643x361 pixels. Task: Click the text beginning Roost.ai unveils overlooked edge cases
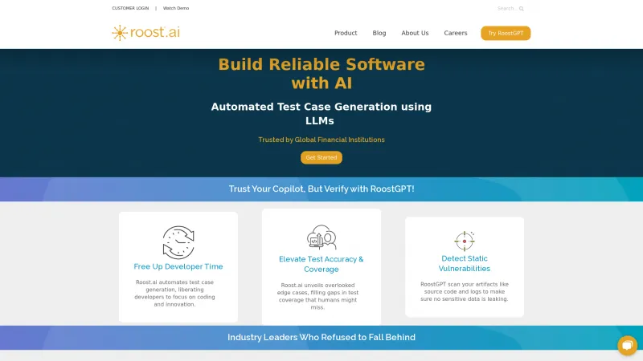tap(317, 296)
